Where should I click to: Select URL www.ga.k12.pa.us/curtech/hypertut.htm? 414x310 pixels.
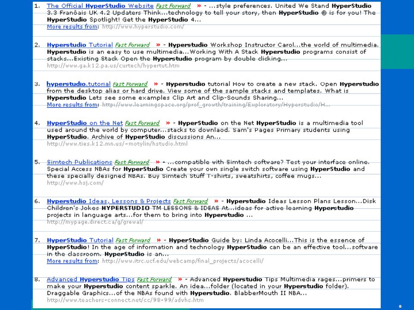[113, 65]
